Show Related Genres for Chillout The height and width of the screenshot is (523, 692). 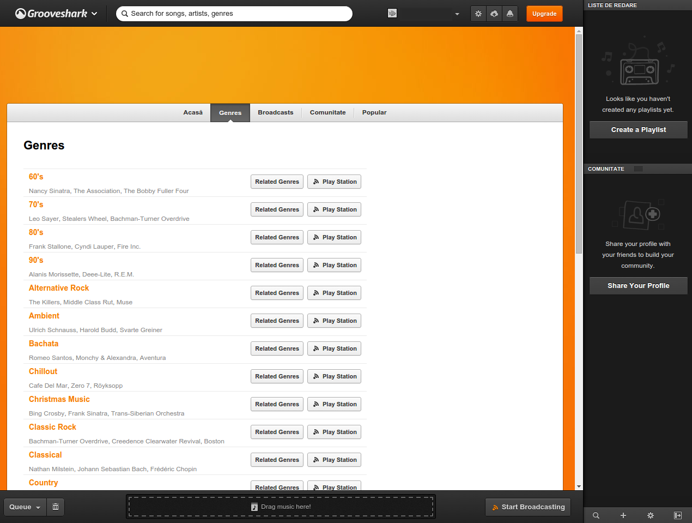coord(277,376)
